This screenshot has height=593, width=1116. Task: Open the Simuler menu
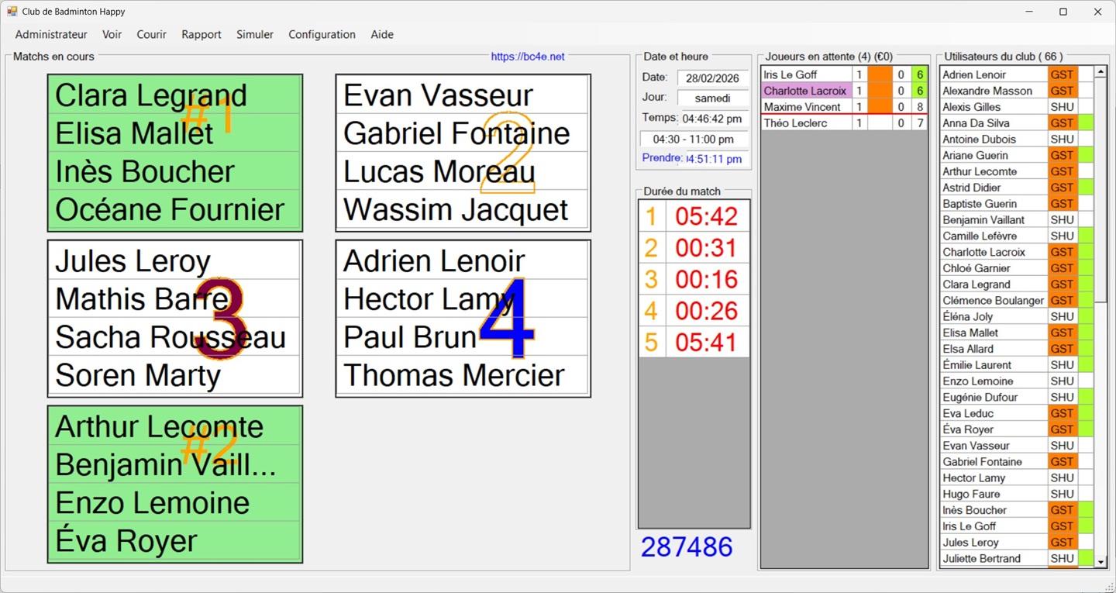(255, 34)
